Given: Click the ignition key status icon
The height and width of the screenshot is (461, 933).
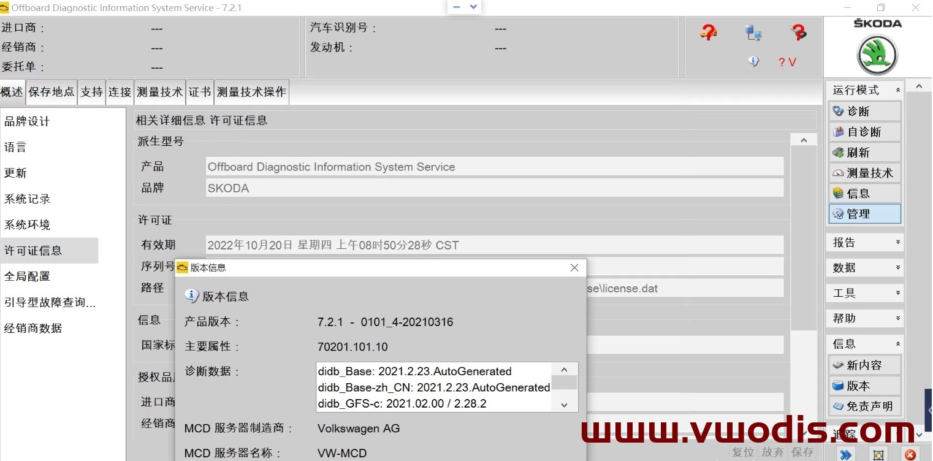Looking at the screenshot, I should pos(798,32).
